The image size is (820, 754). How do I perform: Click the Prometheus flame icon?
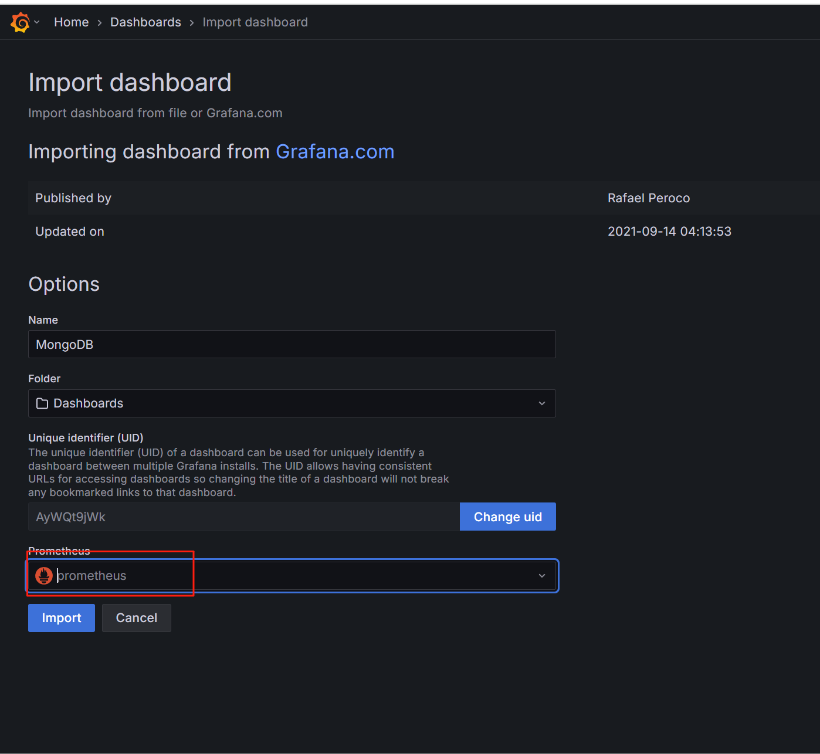point(44,576)
